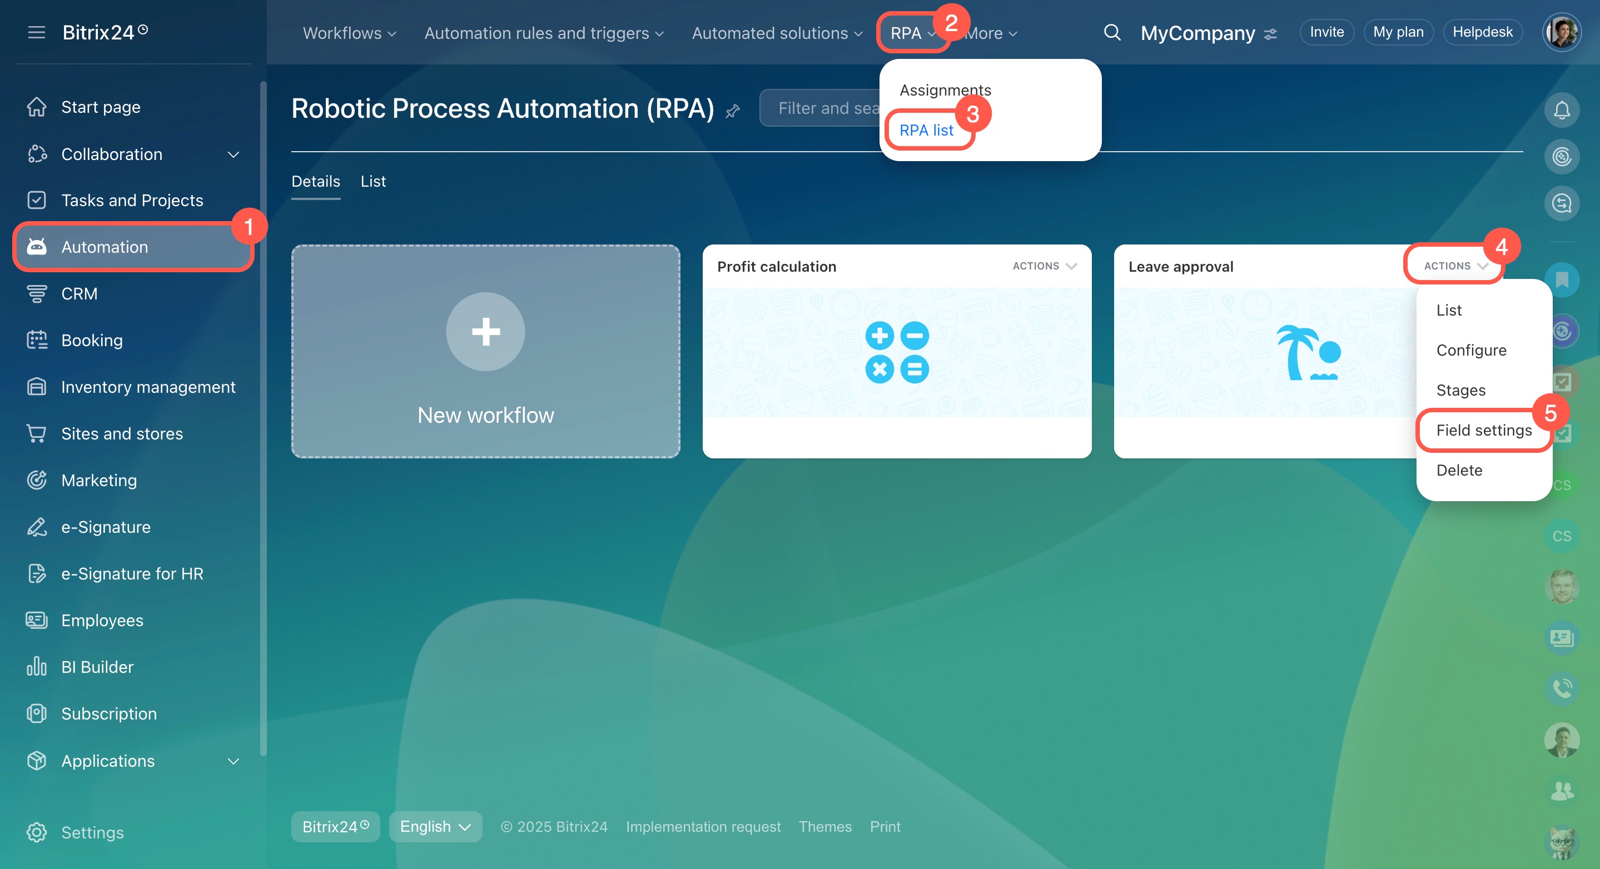Open Profit calculation ACTIONS dropdown
The width and height of the screenshot is (1600, 869).
[1045, 266]
